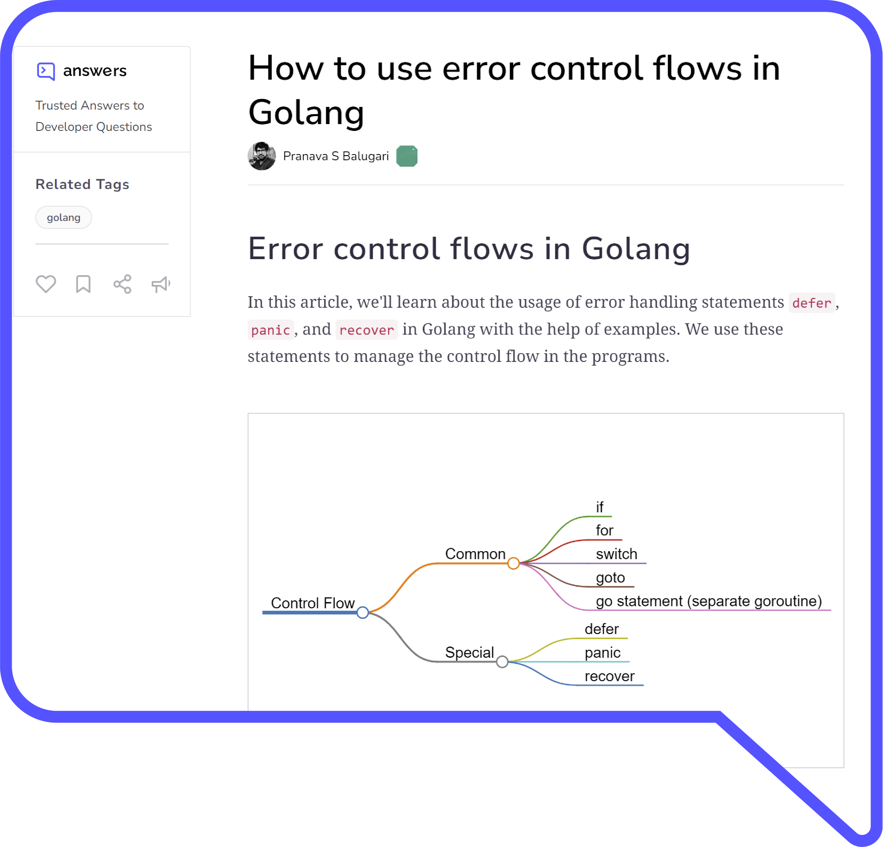Click the share icon
Viewport: 883px width, 847px height.
[122, 285]
